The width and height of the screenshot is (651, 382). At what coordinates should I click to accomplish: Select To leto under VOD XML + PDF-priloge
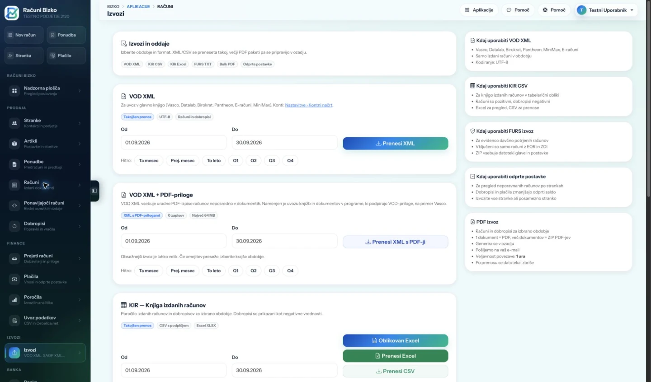coord(214,270)
